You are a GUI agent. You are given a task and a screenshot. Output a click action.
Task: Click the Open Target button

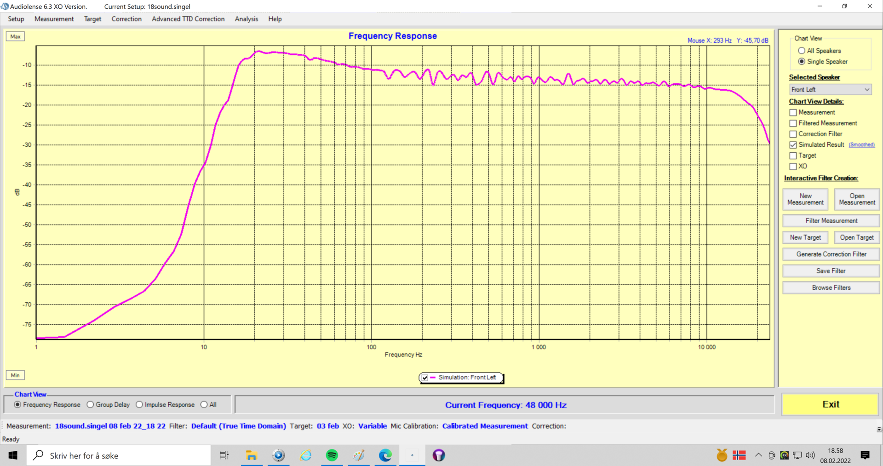(857, 237)
